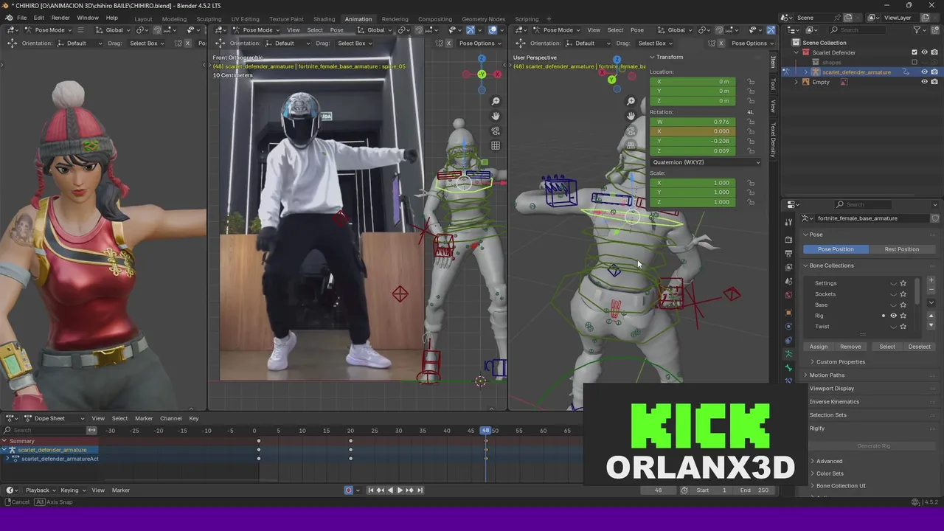This screenshot has height=531, width=944.
Task: Open the Window menu
Action: (x=88, y=18)
